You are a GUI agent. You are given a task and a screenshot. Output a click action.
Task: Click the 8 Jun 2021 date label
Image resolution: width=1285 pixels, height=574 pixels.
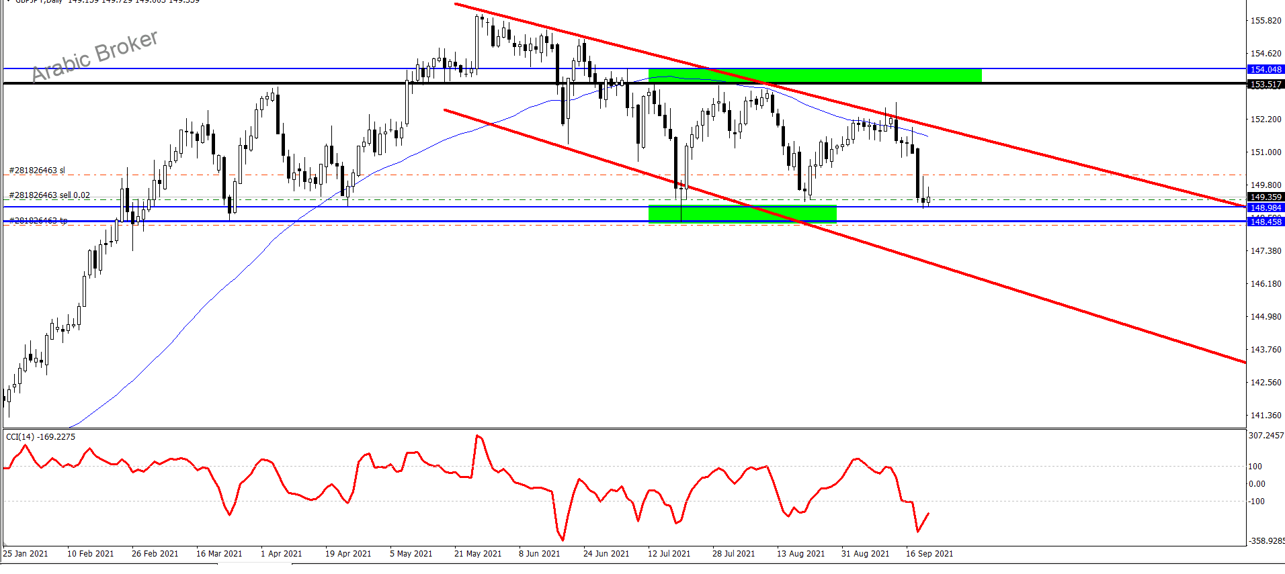[539, 554]
